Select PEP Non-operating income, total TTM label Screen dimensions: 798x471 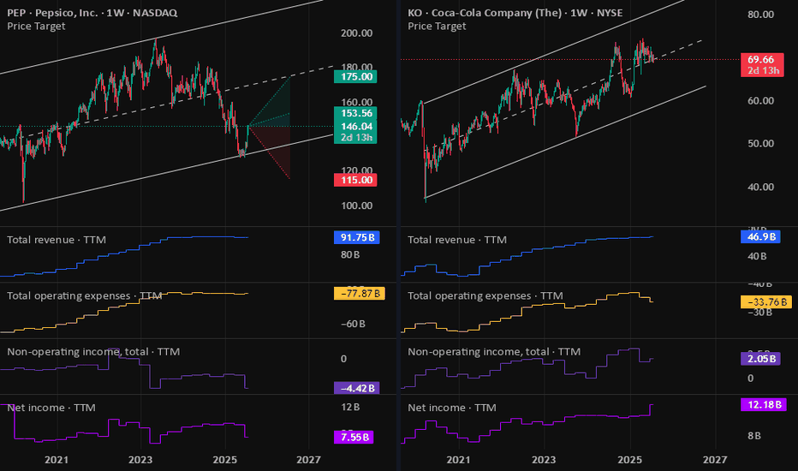(93, 352)
